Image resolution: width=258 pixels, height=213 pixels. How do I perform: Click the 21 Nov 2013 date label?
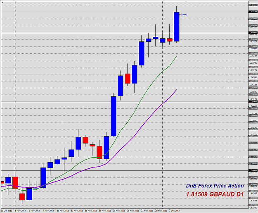119,211
